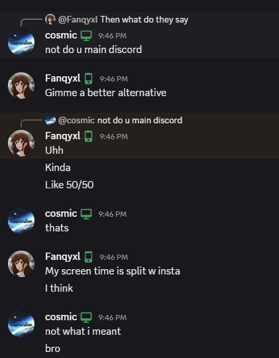Viewport: 279px width, 358px height.
Task: Click the small cosmic avatar in the reply preview
Action: (x=50, y=120)
